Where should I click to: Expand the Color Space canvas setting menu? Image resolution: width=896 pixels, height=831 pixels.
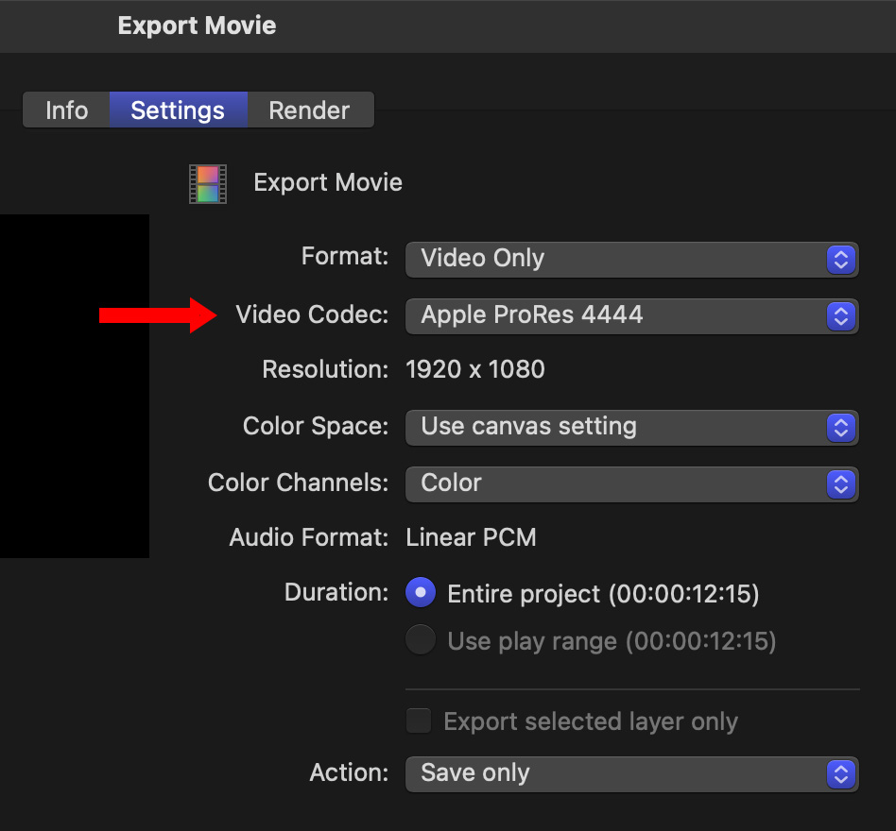(630, 427)
